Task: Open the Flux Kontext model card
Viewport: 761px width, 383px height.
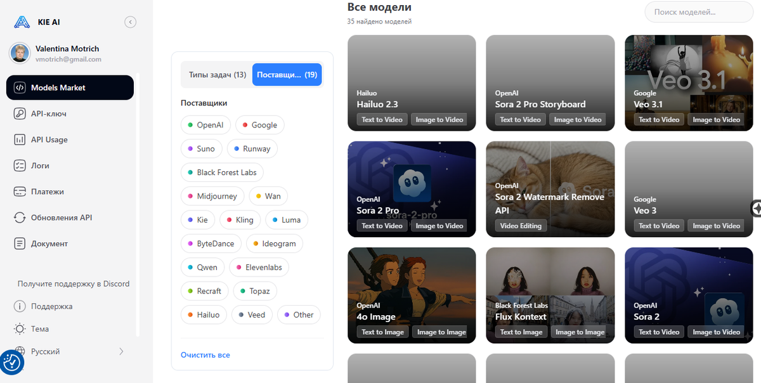Action: 550,295
